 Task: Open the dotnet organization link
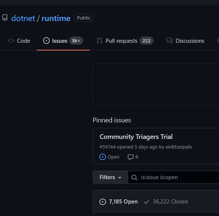(x=23, y=18)
